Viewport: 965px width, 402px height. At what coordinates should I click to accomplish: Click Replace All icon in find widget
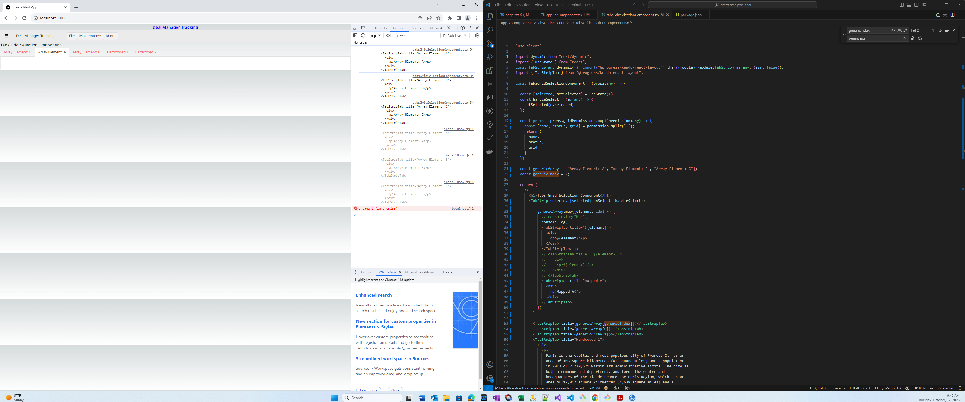[x=920, y=38]
